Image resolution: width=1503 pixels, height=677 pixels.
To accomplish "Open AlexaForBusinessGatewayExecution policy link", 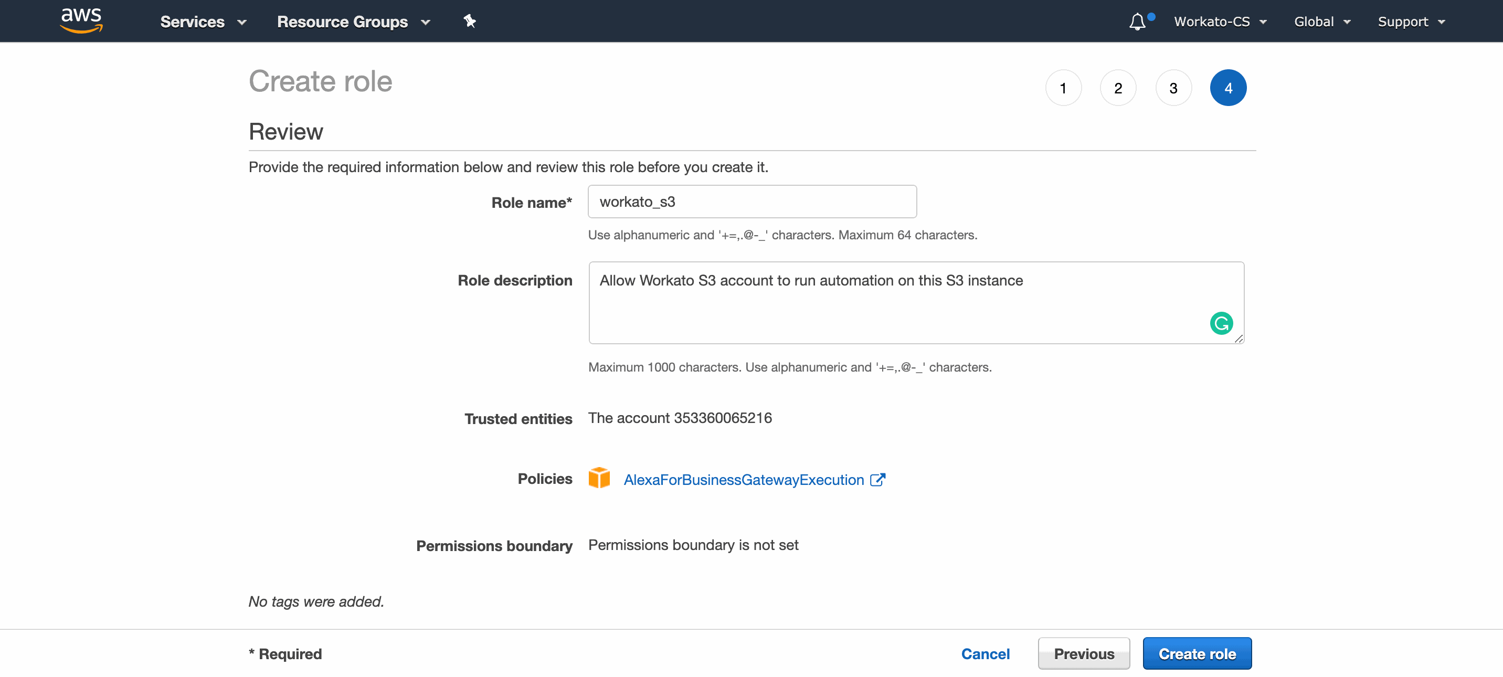I will click(x=743, y=480).
